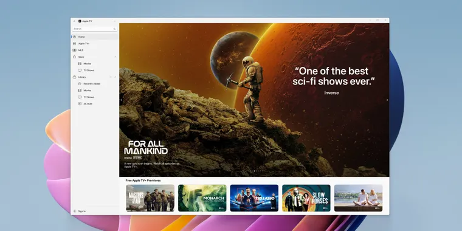The height and width of the screenshot is (231, 462).
Task: Collapse the Store section chevron
Action: click(115, 57)
